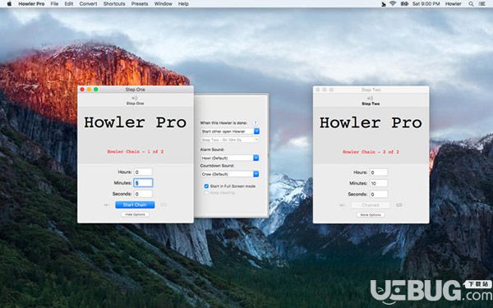Open the Howler user account menu
Viewport: 493px width, 308px height.
453,4
